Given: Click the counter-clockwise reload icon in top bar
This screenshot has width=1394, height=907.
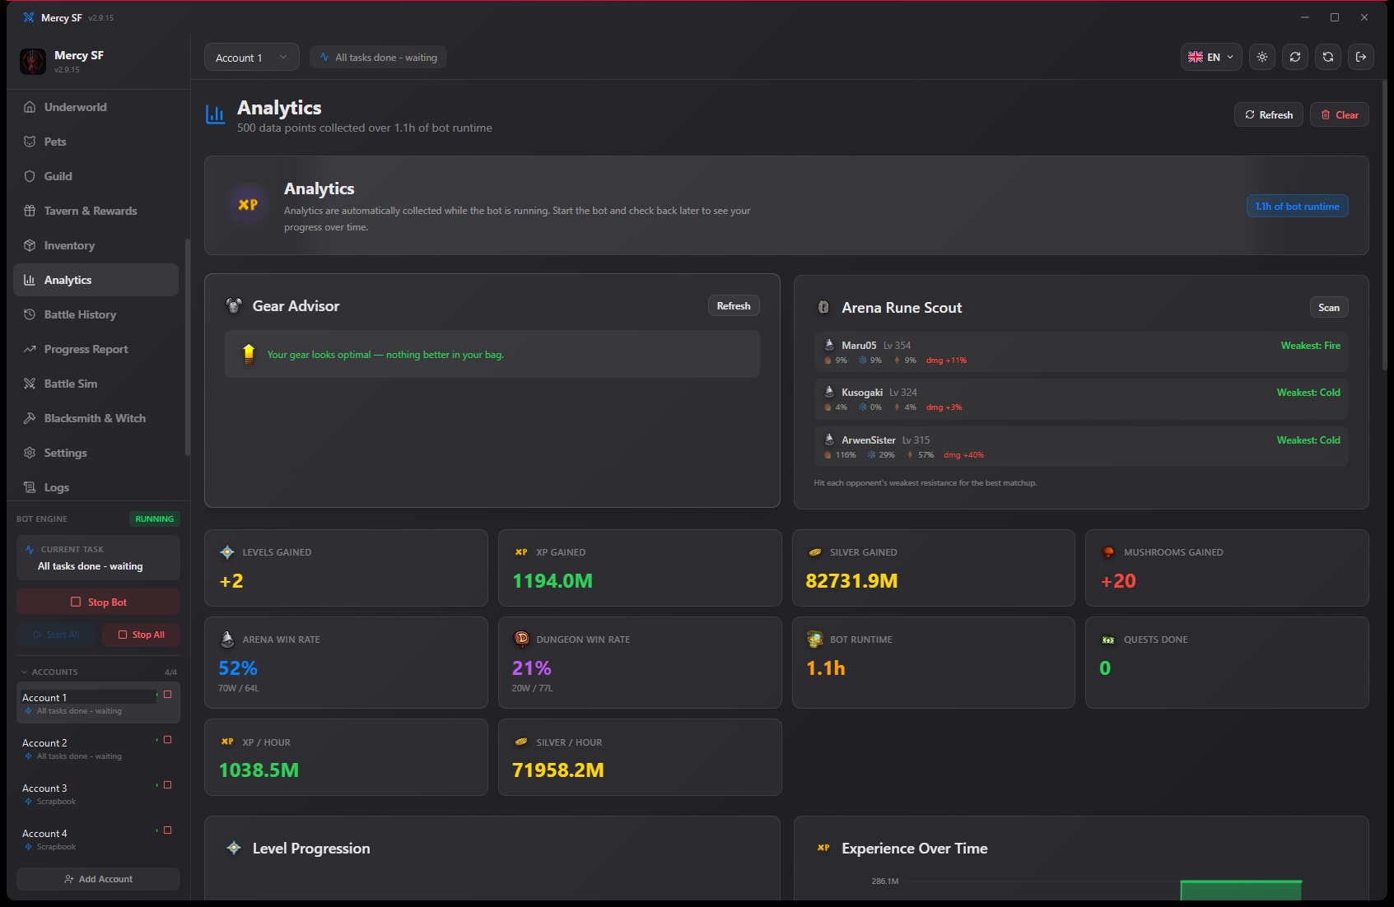Looking at the screenshot, I should tap(1328, 57).
